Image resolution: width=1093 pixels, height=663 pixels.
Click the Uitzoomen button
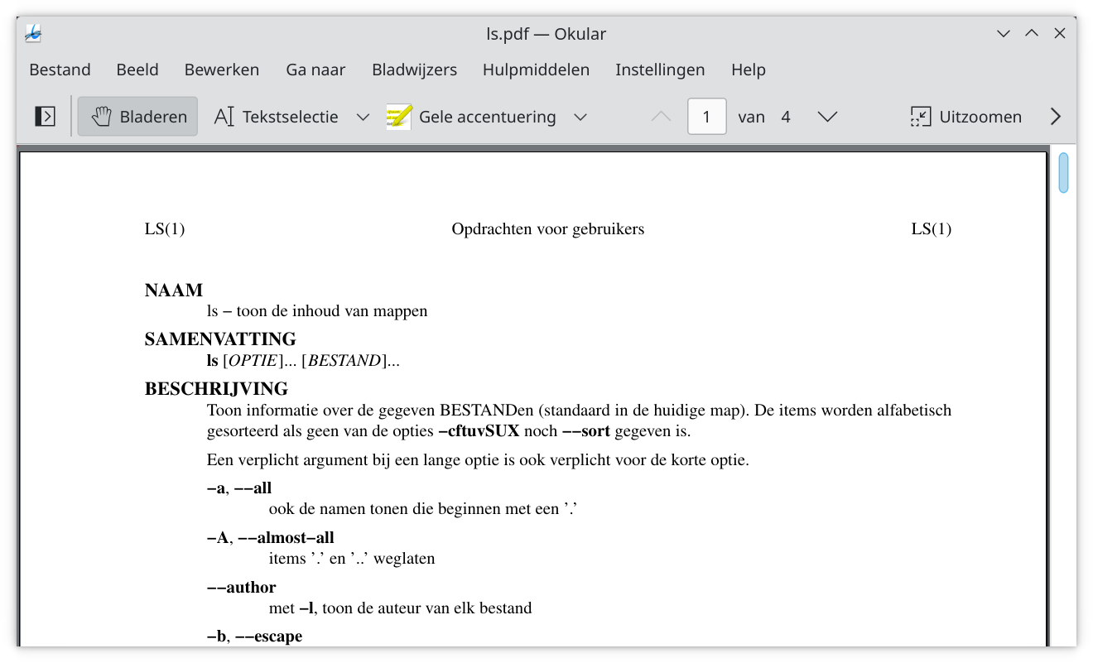(x=965, y=117)
